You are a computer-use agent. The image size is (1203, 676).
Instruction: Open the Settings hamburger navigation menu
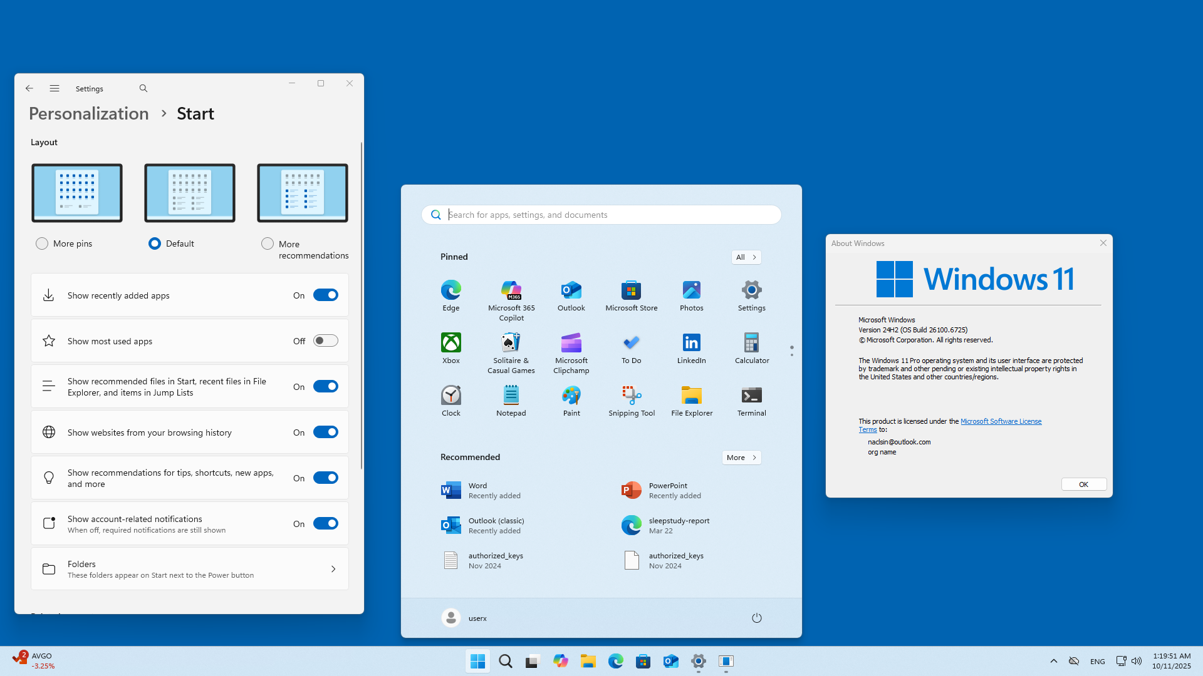click(x=55, y=88)
